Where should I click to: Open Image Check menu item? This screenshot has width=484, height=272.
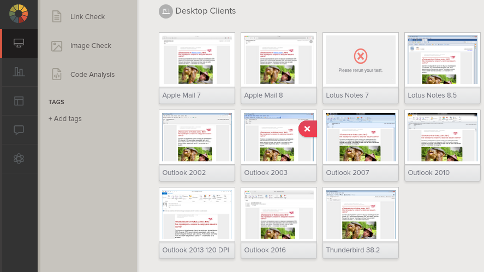tap(91, 46)
